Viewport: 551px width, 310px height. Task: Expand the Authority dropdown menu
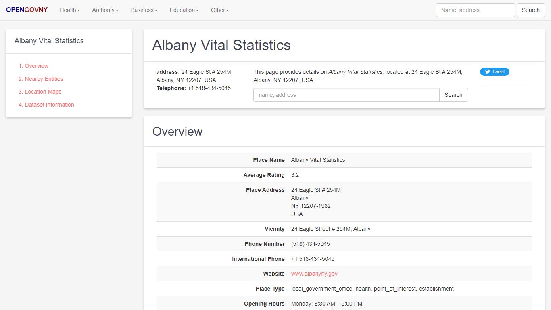tap(105, 10)
